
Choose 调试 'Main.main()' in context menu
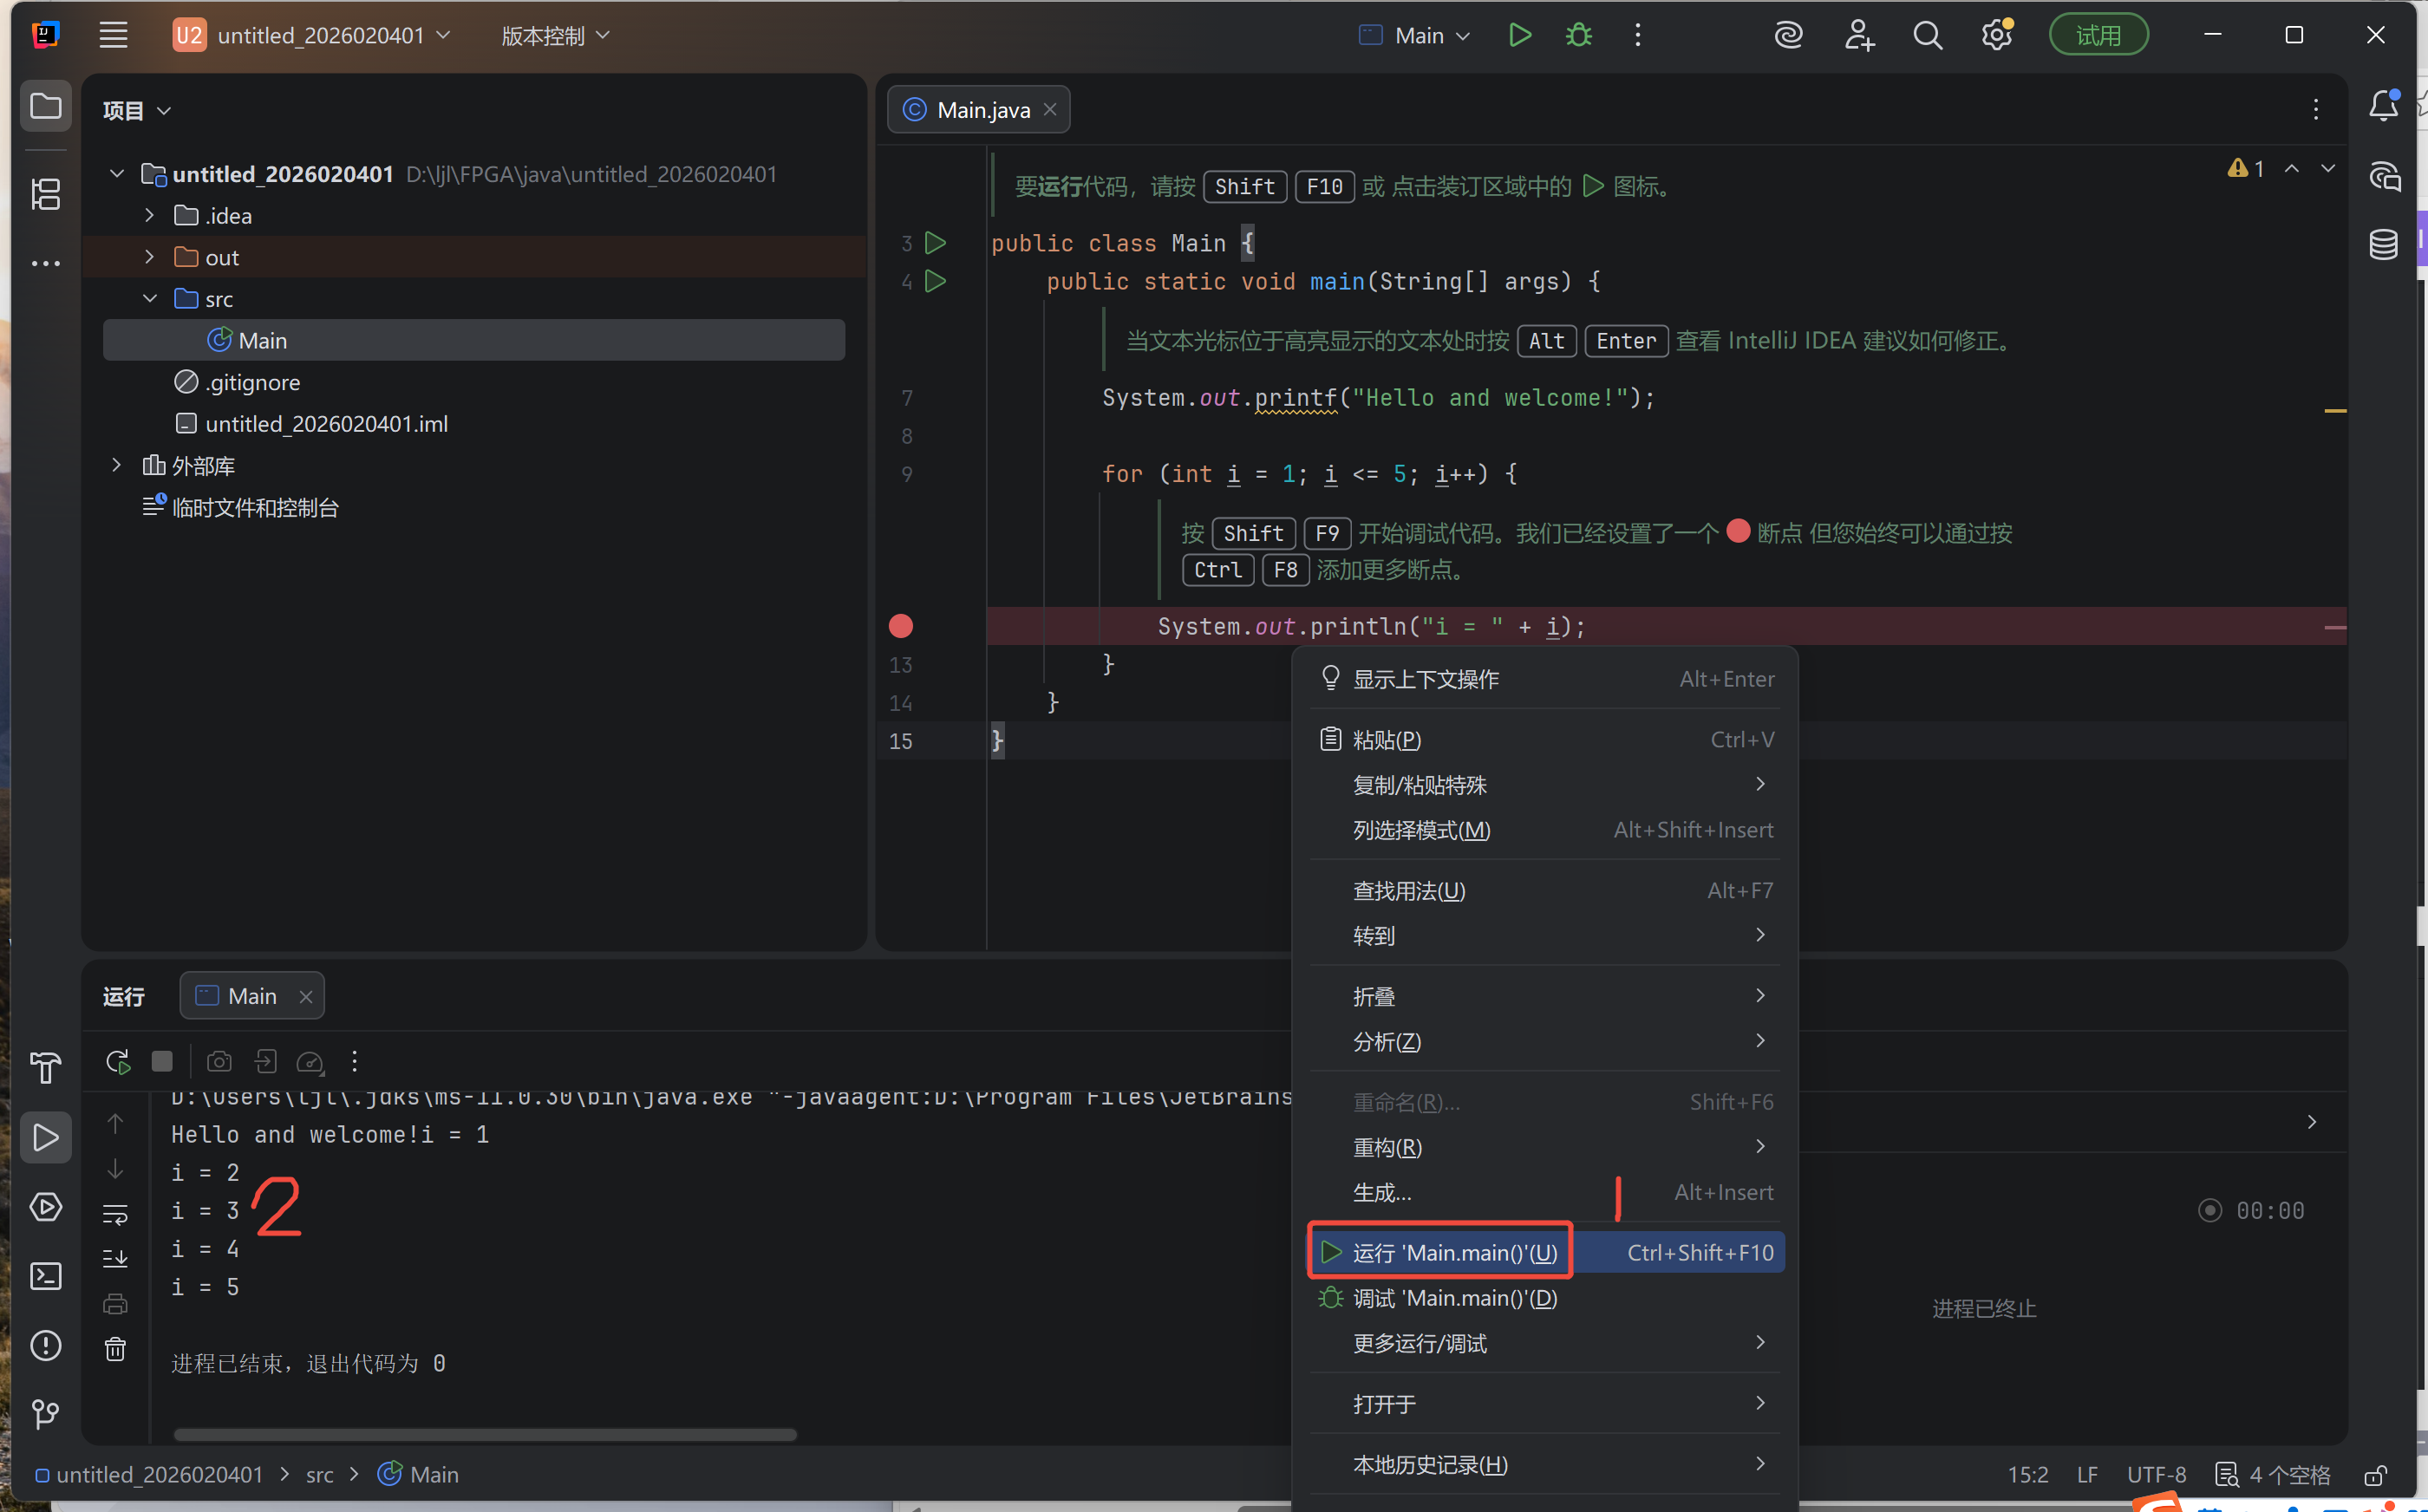pos(1453,1298)
